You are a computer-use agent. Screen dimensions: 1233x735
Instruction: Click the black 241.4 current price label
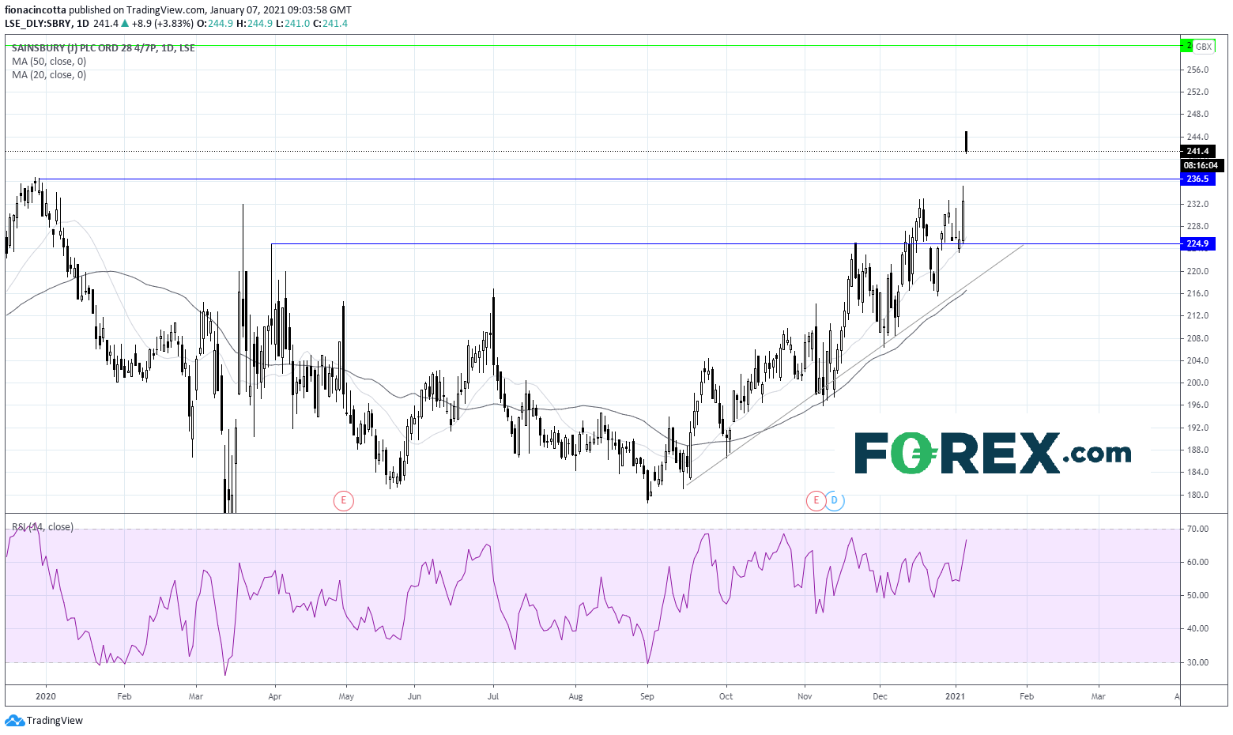1198,151
